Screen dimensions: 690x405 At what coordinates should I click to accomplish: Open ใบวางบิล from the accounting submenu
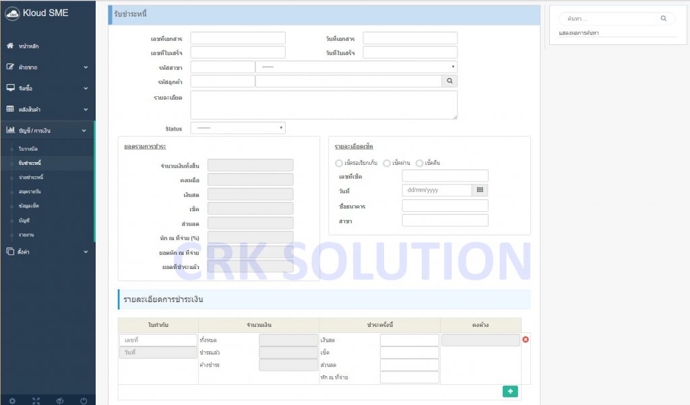pyautogui.click(x=28, y=147)
